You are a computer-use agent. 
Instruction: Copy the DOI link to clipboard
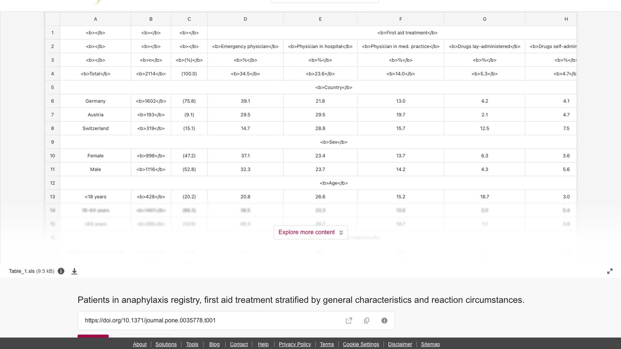coord(367,320)
